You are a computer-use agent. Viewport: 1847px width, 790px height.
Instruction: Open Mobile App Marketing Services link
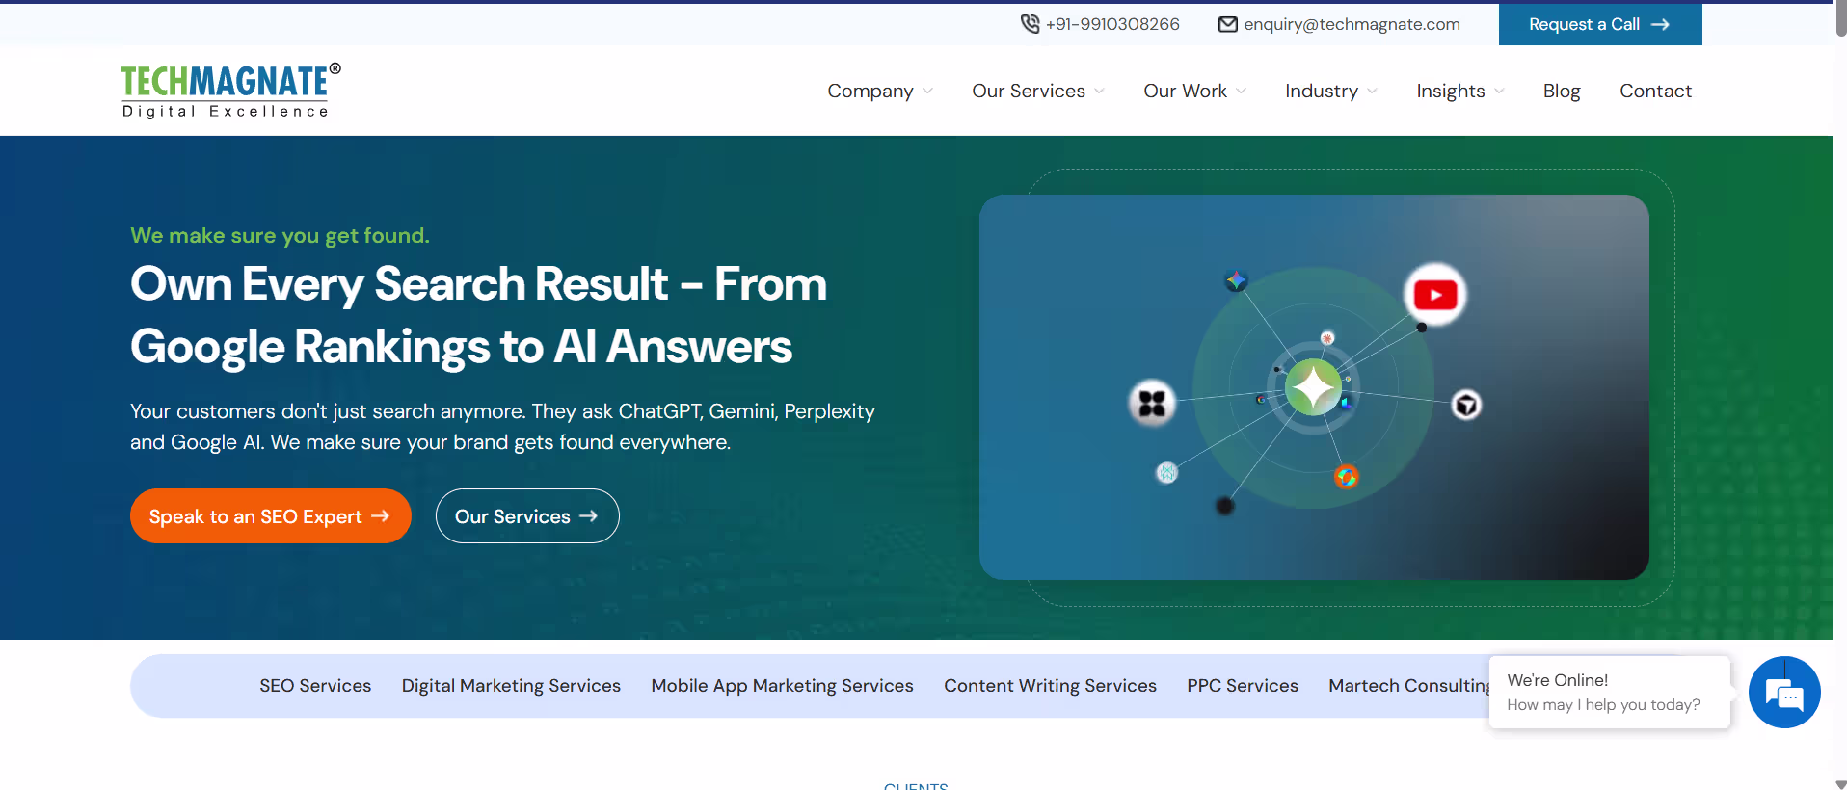[782, 686]
